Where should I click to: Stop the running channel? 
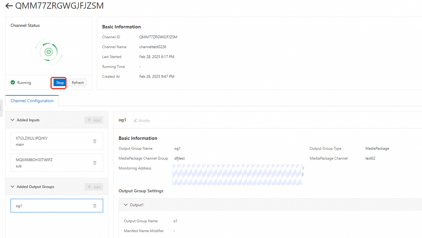[60, 83]
